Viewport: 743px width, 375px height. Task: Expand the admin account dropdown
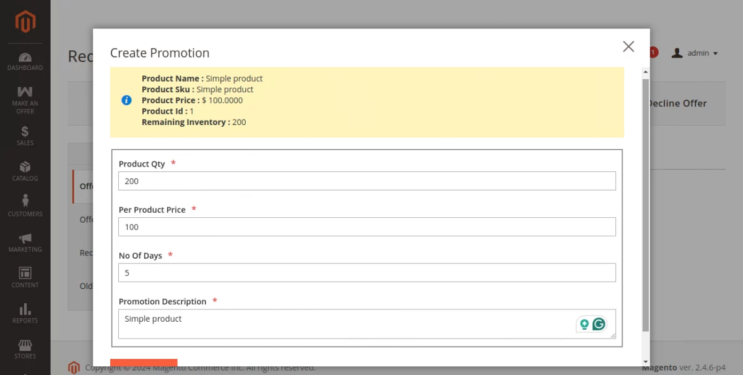(x=696, y=53)
